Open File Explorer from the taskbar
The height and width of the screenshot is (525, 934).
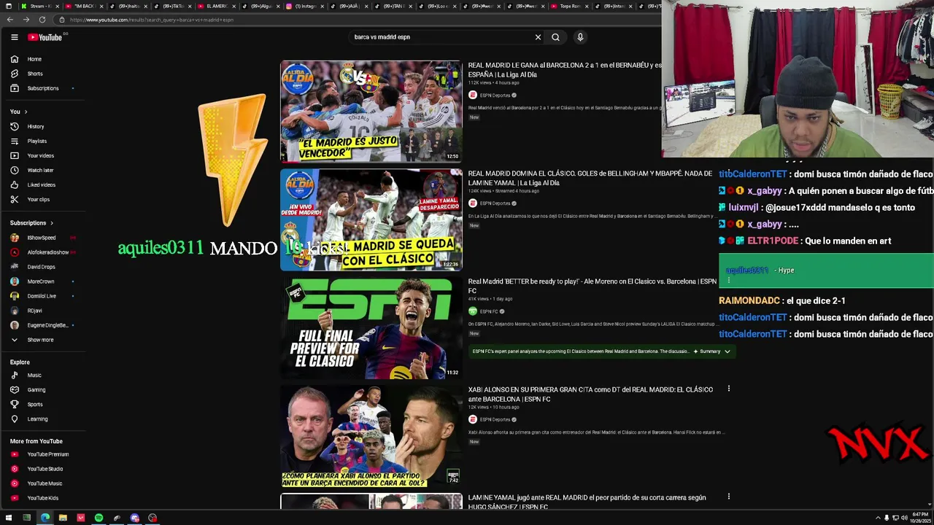click(63, 518)
